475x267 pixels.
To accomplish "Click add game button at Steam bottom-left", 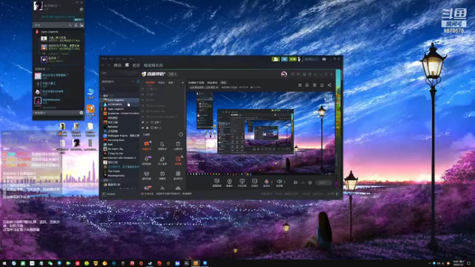I will point(109,194).
